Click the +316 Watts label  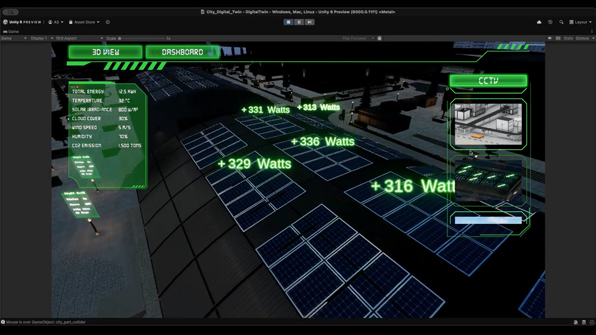(413, 186)
